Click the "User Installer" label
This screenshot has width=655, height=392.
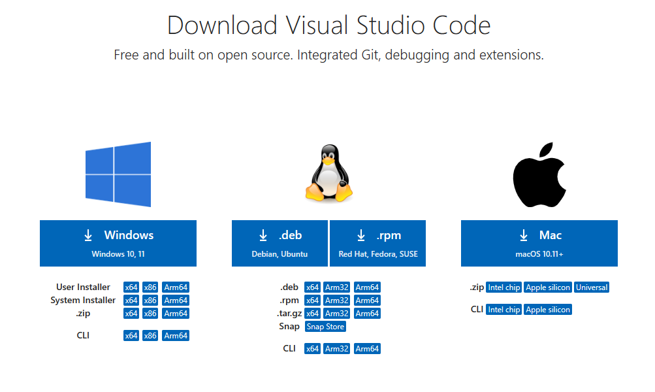[x=83, y=287]
